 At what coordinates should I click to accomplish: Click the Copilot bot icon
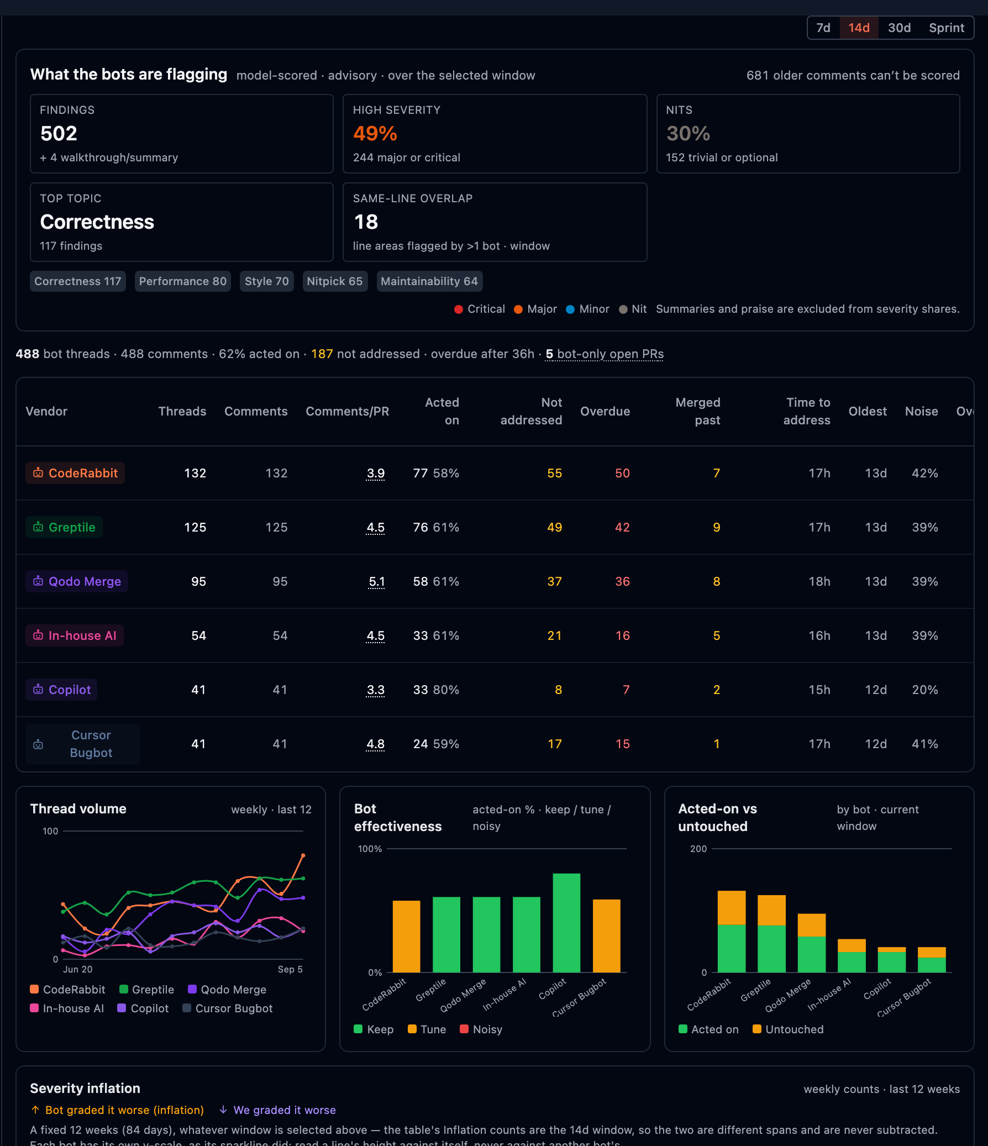[x=38, y=690]
